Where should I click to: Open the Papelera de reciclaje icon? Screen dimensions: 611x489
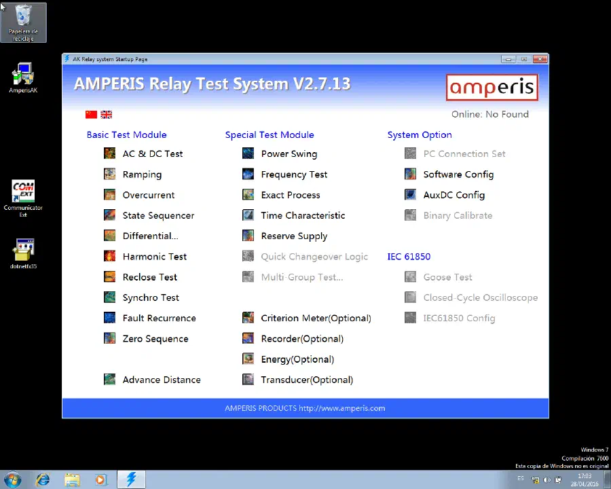[x=23, y=22]
